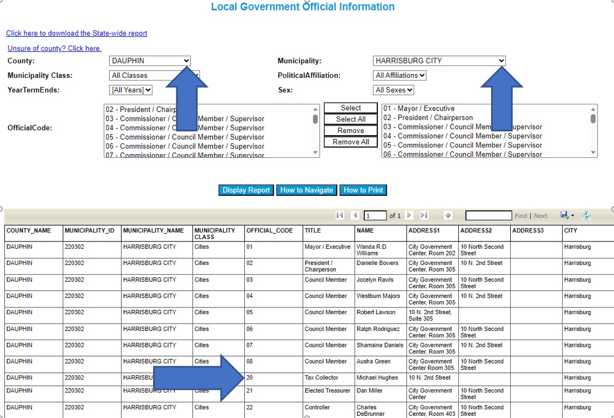Click the report Find text field

(488, 215)
